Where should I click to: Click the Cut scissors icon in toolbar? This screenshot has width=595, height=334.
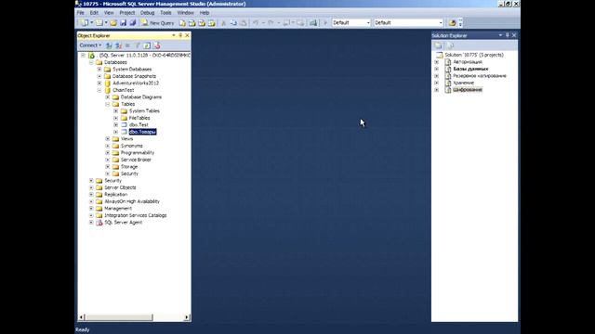pos(223,23)
